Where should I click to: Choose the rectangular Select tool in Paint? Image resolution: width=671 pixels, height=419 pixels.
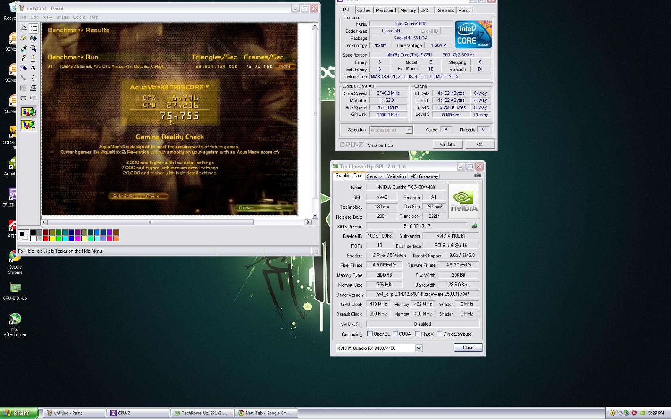[34, 28]
